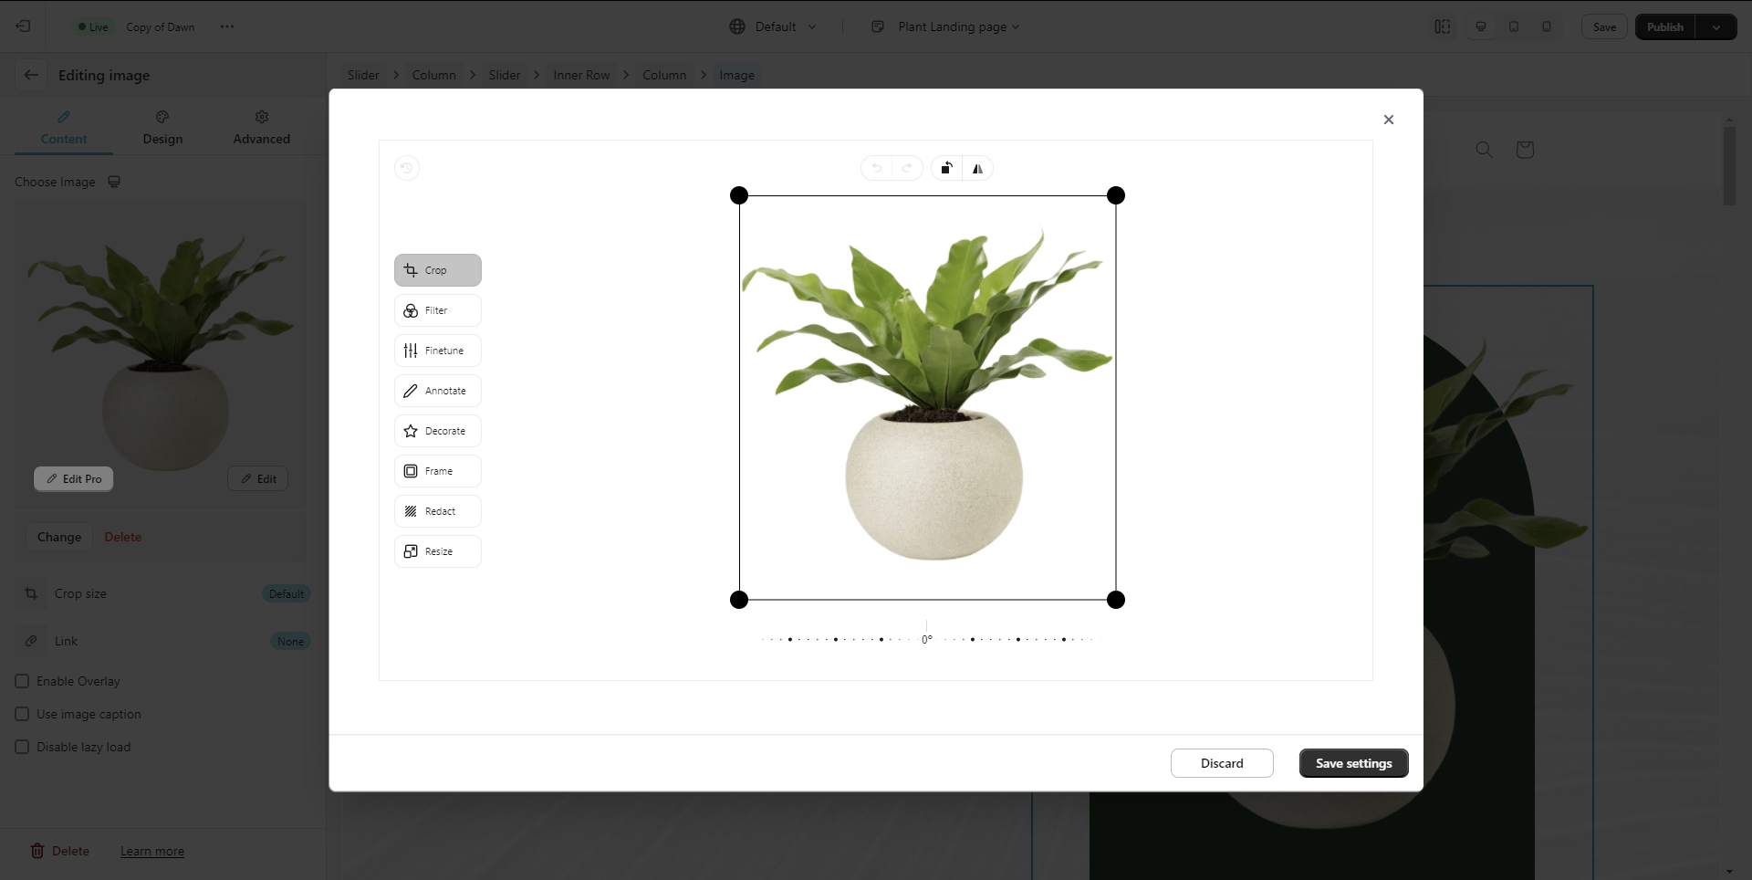This screenshot has width=1752, height=880.
Task: Switch to tablet preview icon
Action: coord(1514,26)
